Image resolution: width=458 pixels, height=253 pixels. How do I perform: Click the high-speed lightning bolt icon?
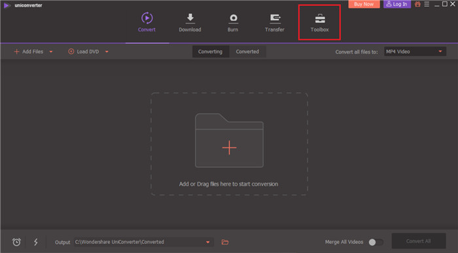[x=35, y=242]
